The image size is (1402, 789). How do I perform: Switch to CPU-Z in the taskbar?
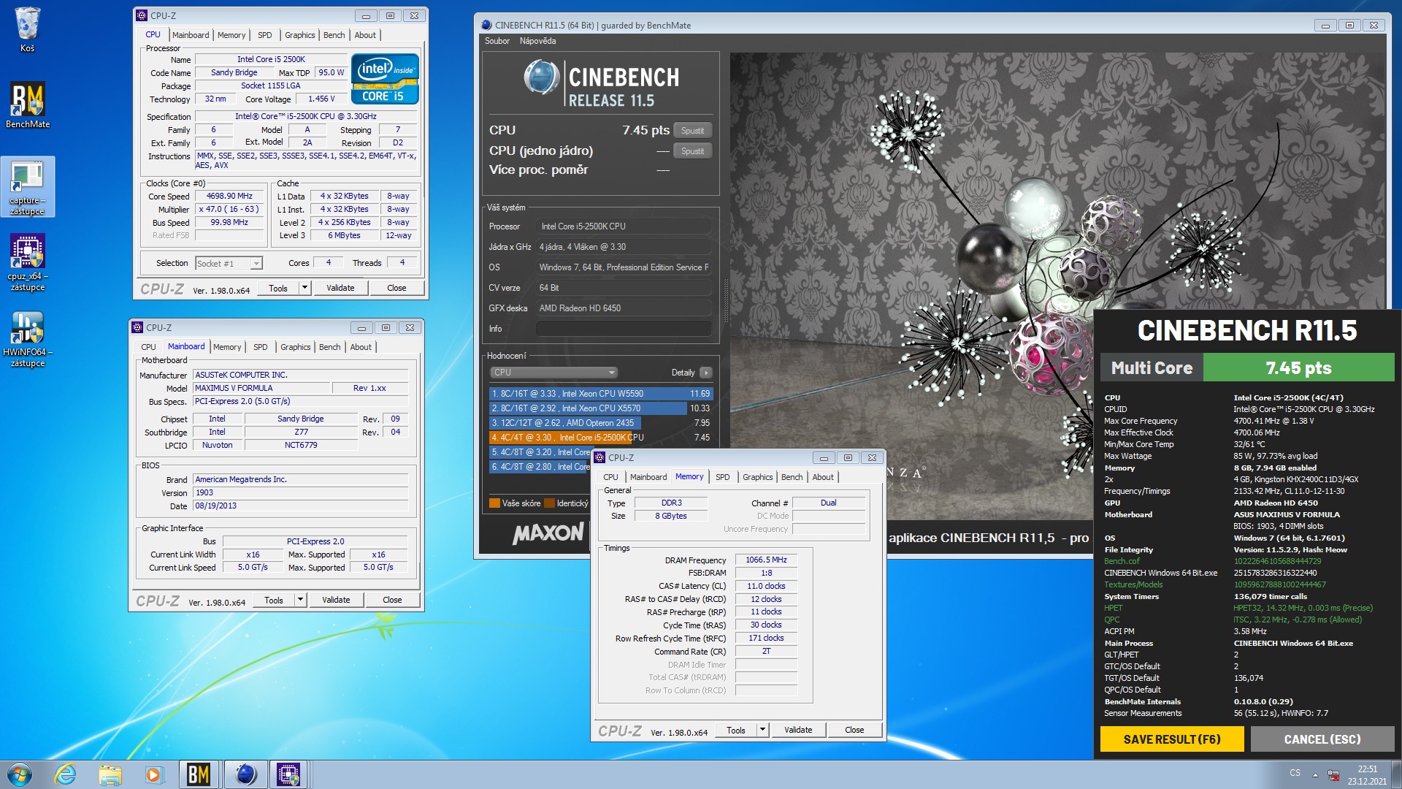(x=288, y=774)
